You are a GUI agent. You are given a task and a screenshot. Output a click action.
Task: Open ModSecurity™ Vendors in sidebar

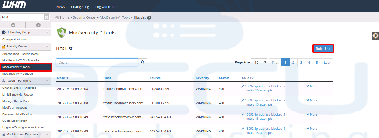[x=18, y=74]
